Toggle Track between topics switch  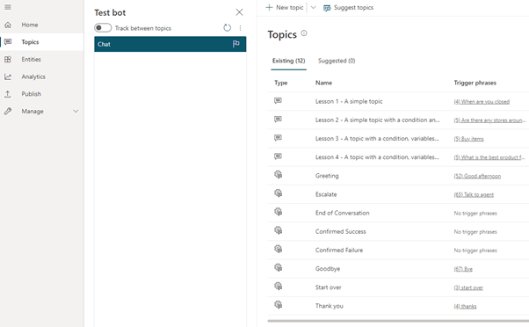(x=103, y=27)
